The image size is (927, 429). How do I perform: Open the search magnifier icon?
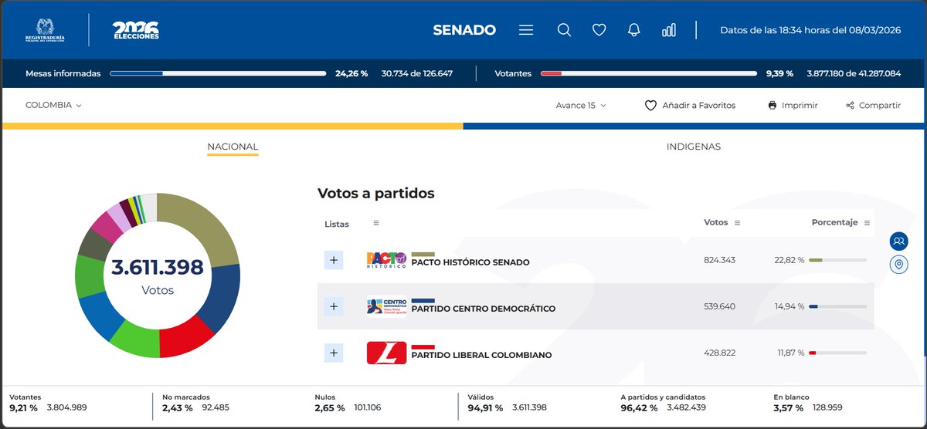tap(564, 30)
